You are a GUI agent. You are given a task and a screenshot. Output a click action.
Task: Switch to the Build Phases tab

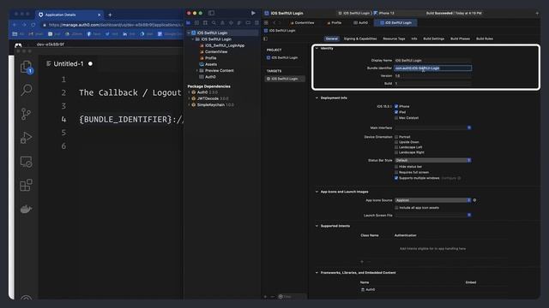coord(460,38)
